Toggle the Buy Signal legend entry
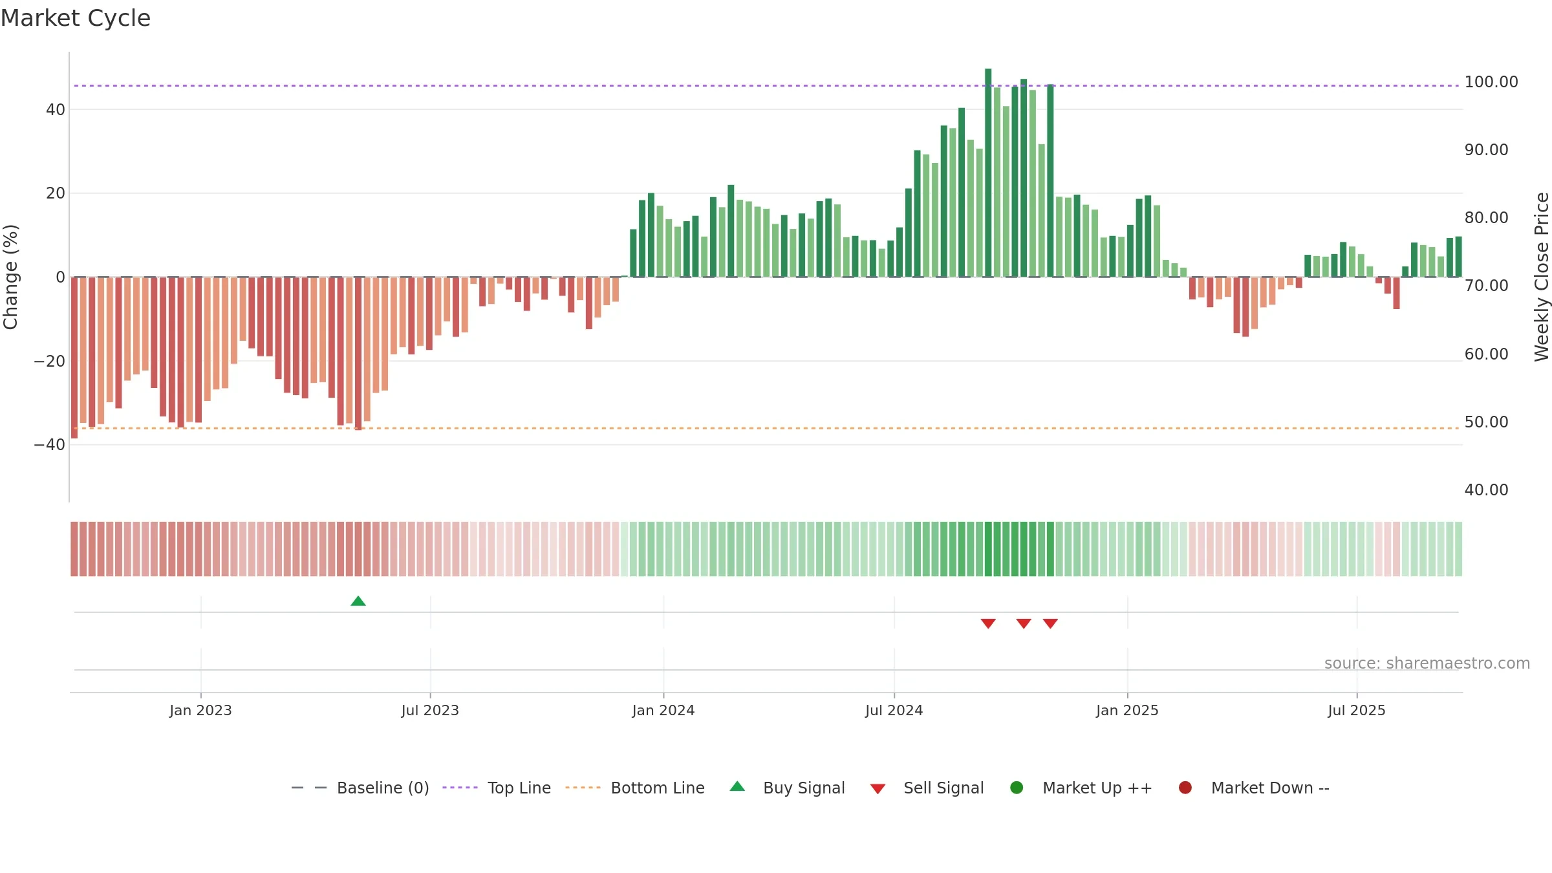 (x=787, y=788)
